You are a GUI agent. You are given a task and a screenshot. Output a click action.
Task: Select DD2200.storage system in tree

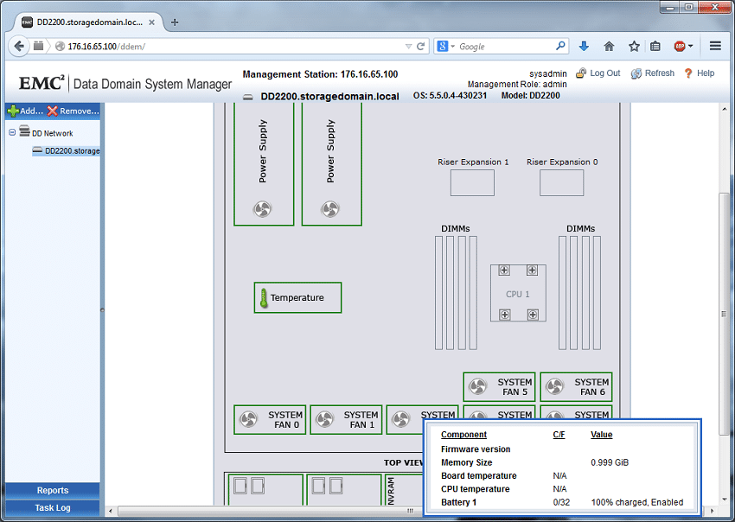pyautogui.click(x=66, y=150)
